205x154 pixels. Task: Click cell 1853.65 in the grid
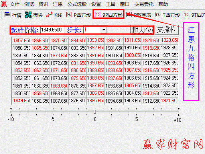click(x=21, y=70)
